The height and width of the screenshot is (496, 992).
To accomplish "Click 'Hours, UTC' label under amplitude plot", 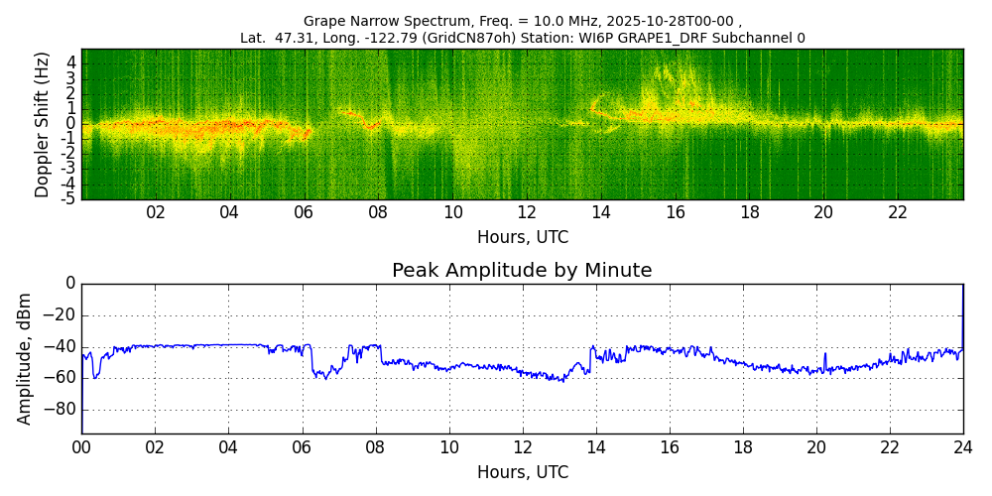I will pyautogui.click(x=522, y=472).
